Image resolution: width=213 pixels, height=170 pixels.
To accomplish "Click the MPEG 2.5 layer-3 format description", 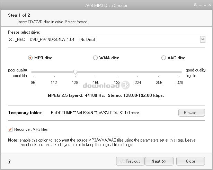I will pyautogui.click(x=106, y=95).
